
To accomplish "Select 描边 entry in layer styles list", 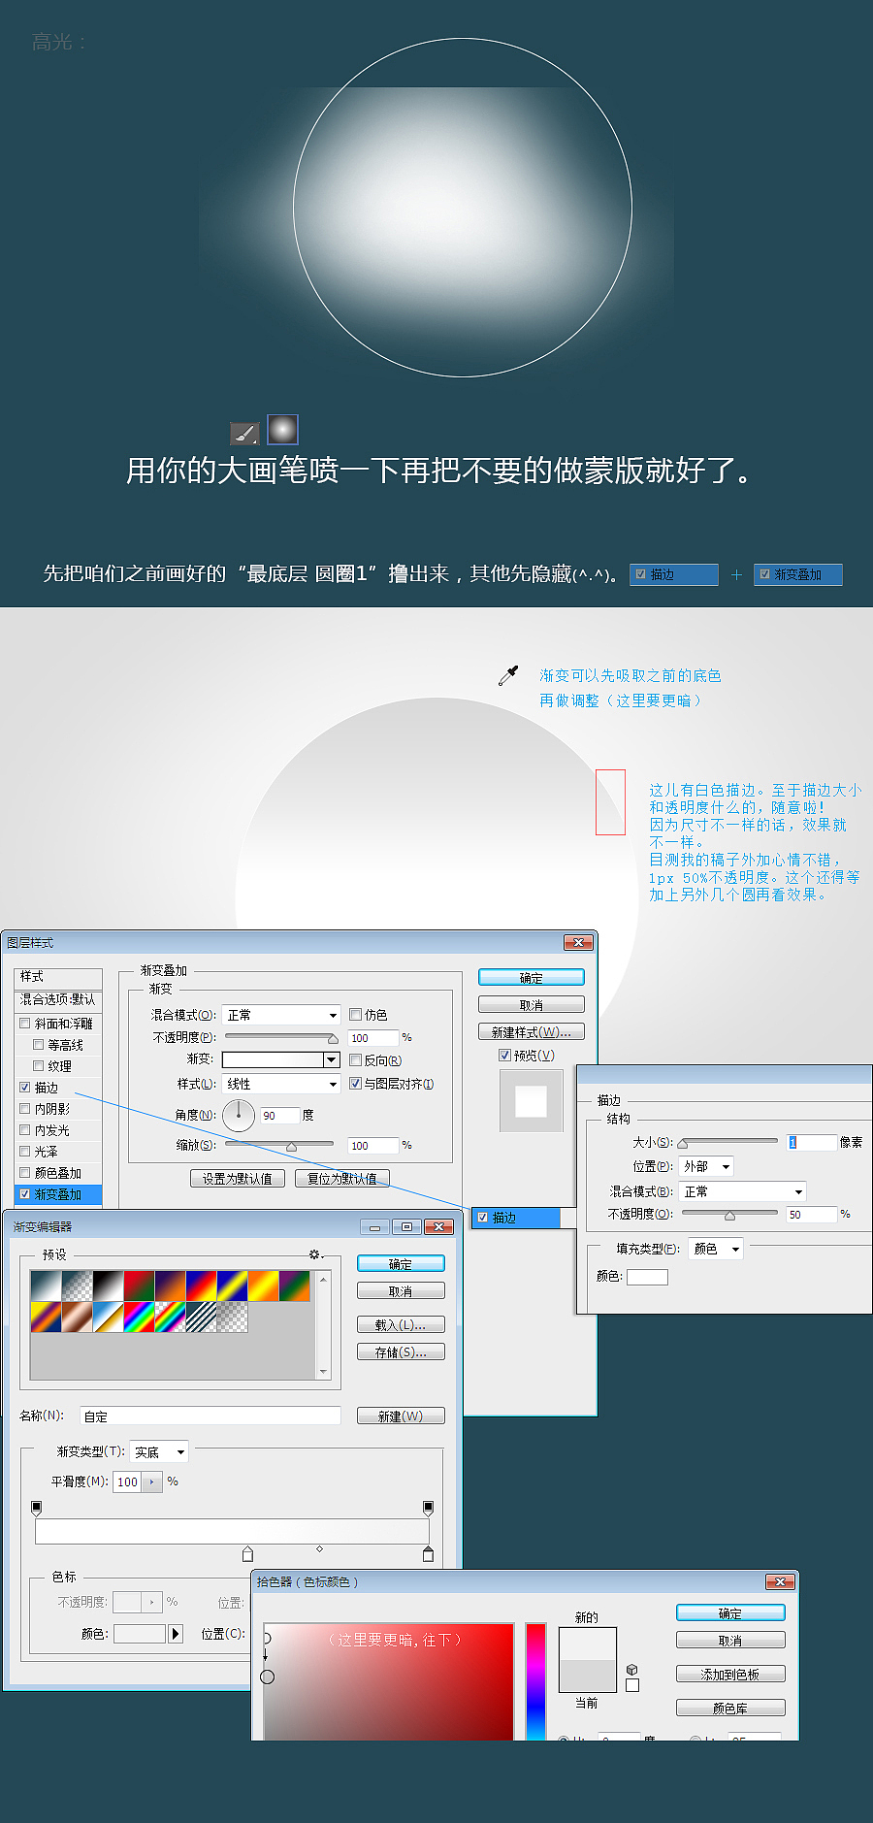I will 47,1088.
